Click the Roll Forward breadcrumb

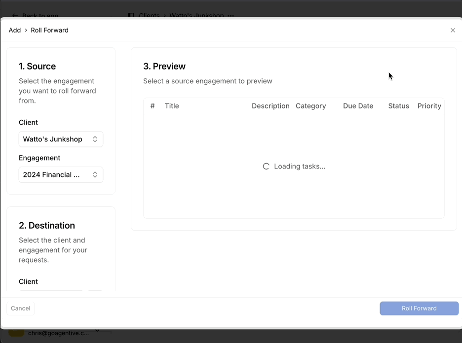(x=49, y=30)
